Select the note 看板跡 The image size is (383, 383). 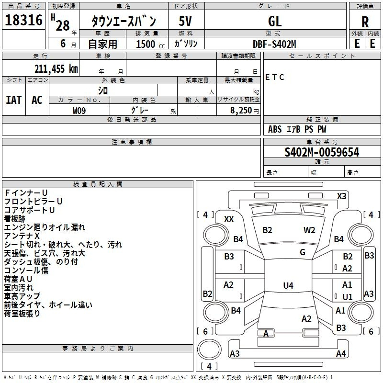click(x=15, y=219)
